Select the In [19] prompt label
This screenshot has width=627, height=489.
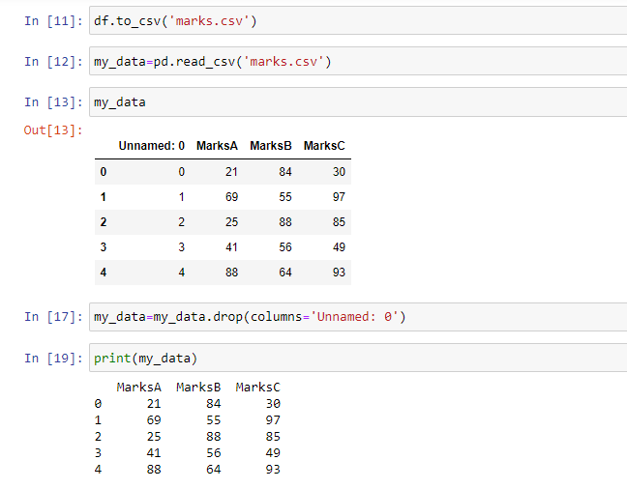(53, 358)
